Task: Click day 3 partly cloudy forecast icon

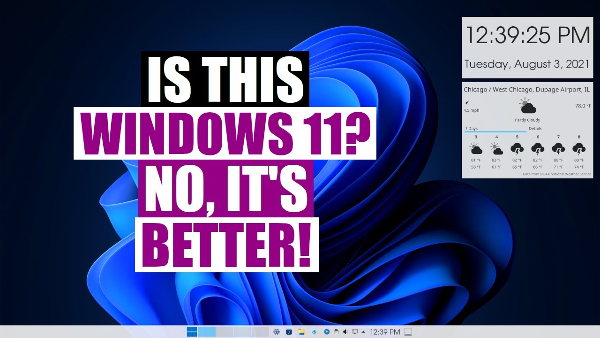Action: (476, 149)
